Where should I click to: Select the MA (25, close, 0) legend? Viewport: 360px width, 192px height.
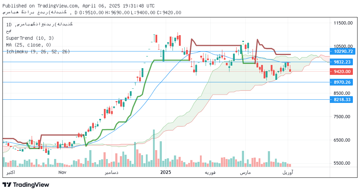point(28,45)
